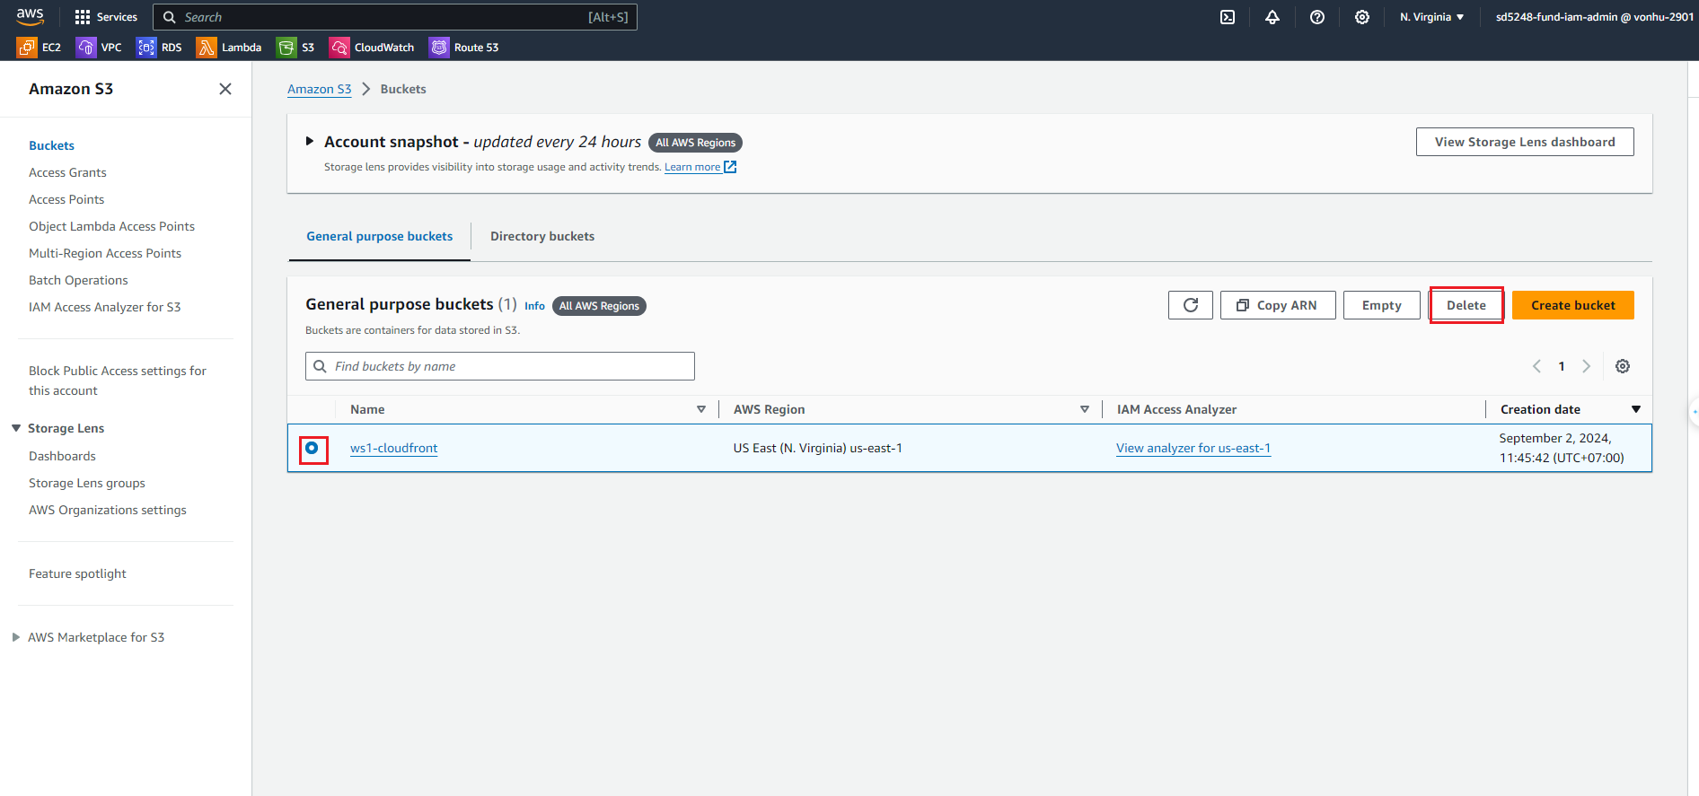
Task: Open the ws1-cloudfront bucket link
Action: pyautogui.click(x=394, y=448)
